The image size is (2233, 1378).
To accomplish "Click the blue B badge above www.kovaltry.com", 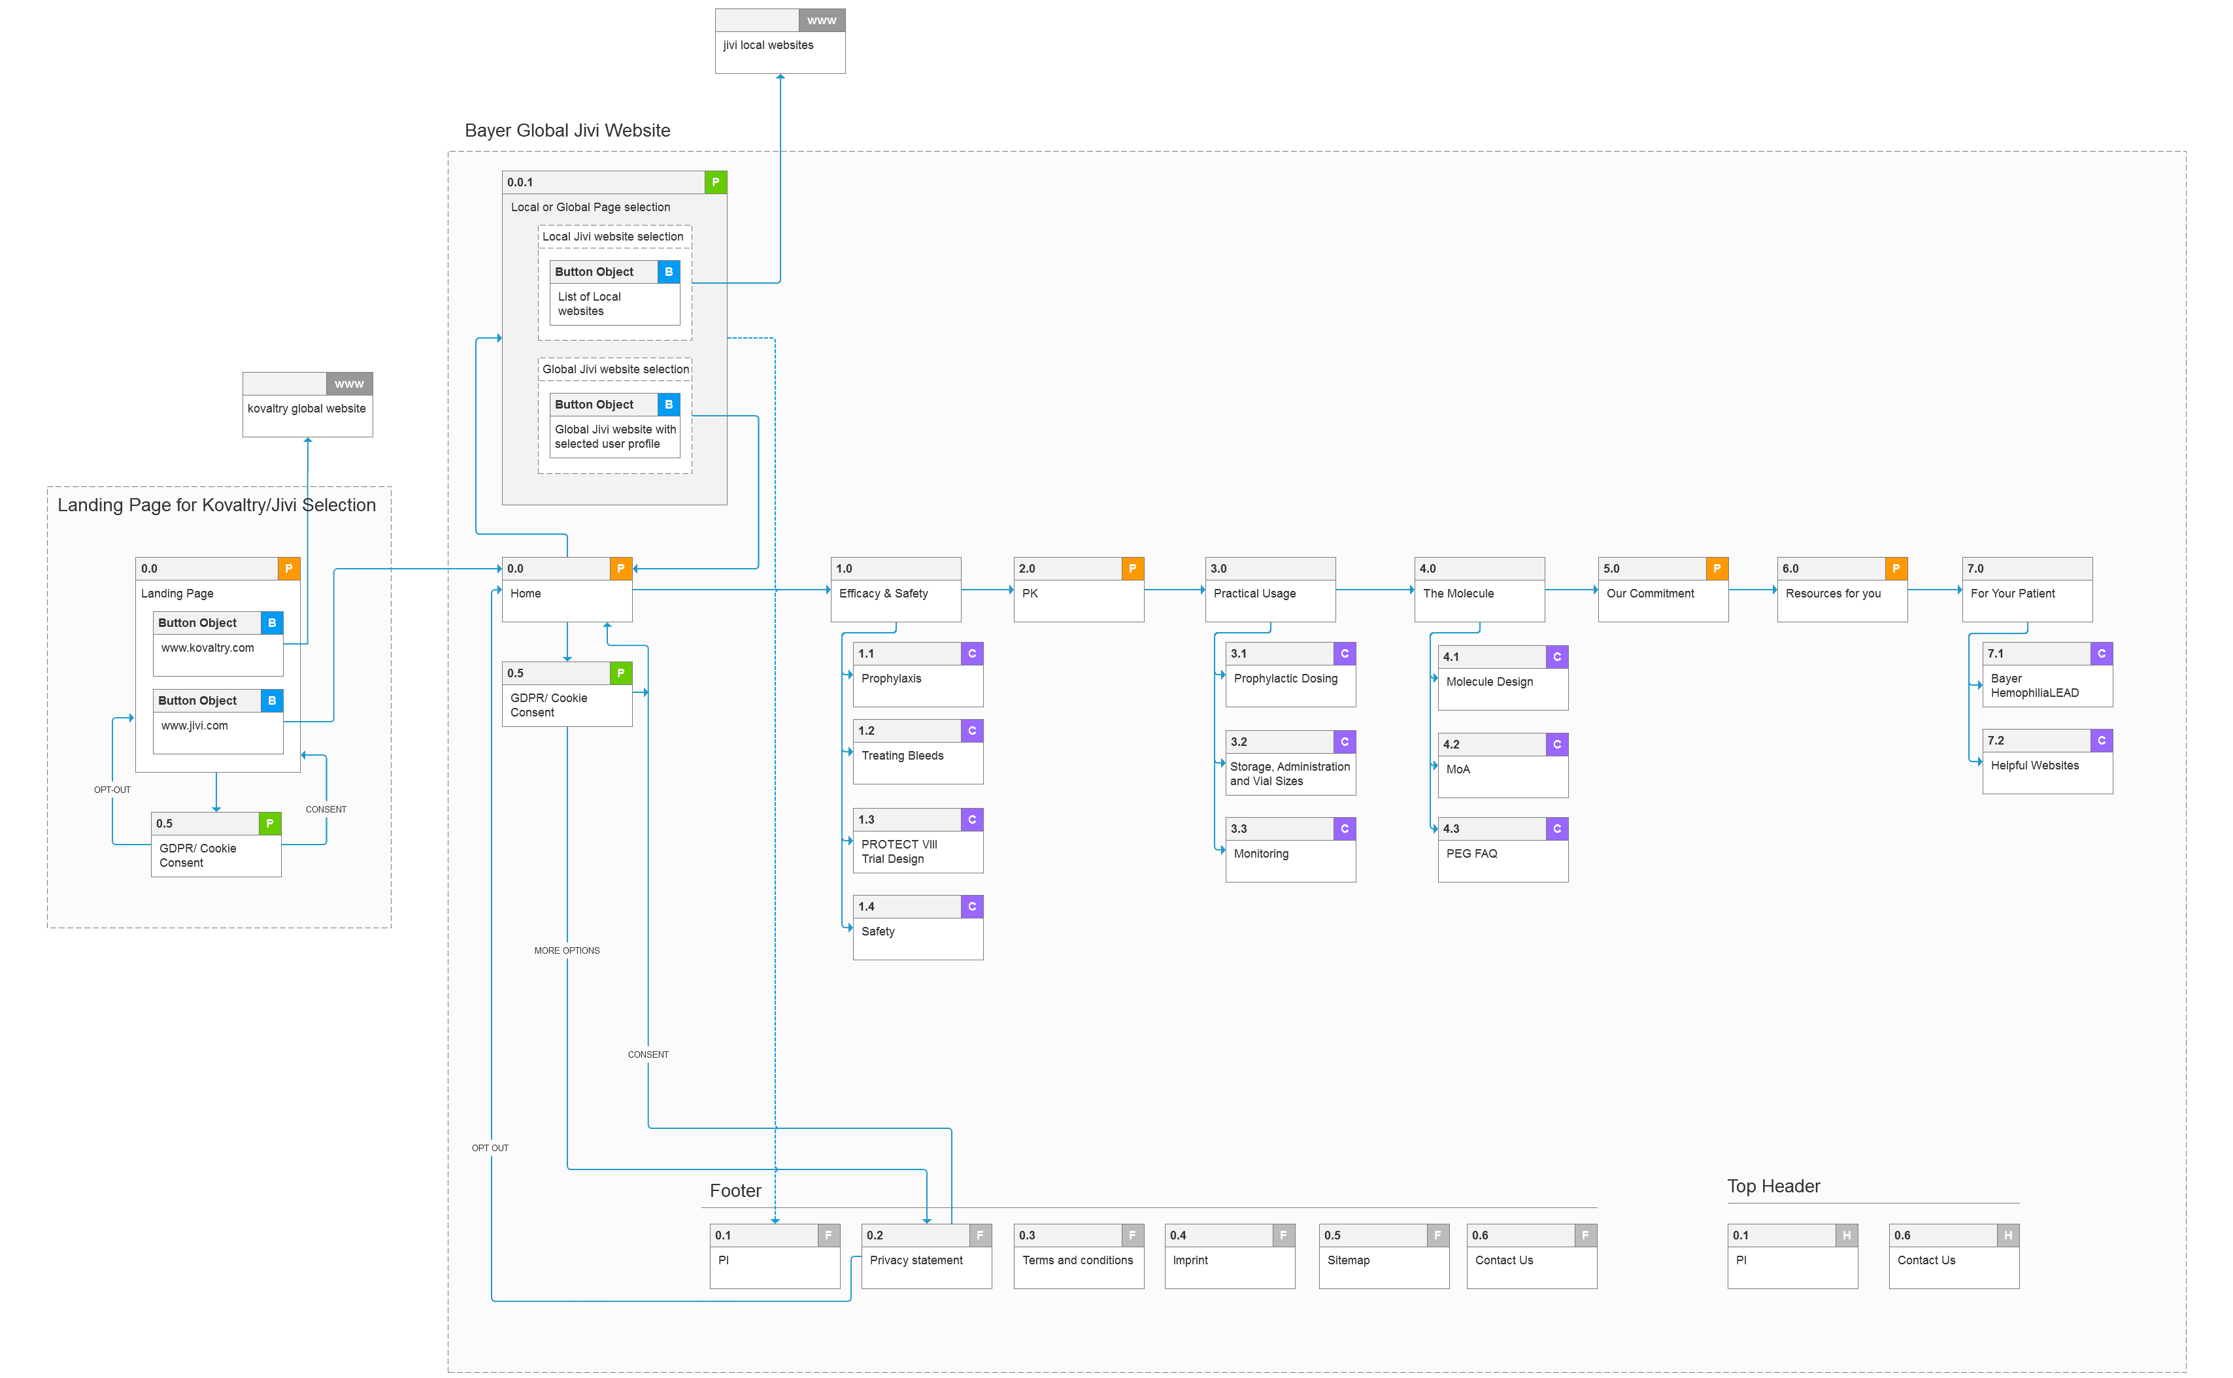I will click(271, 624).
